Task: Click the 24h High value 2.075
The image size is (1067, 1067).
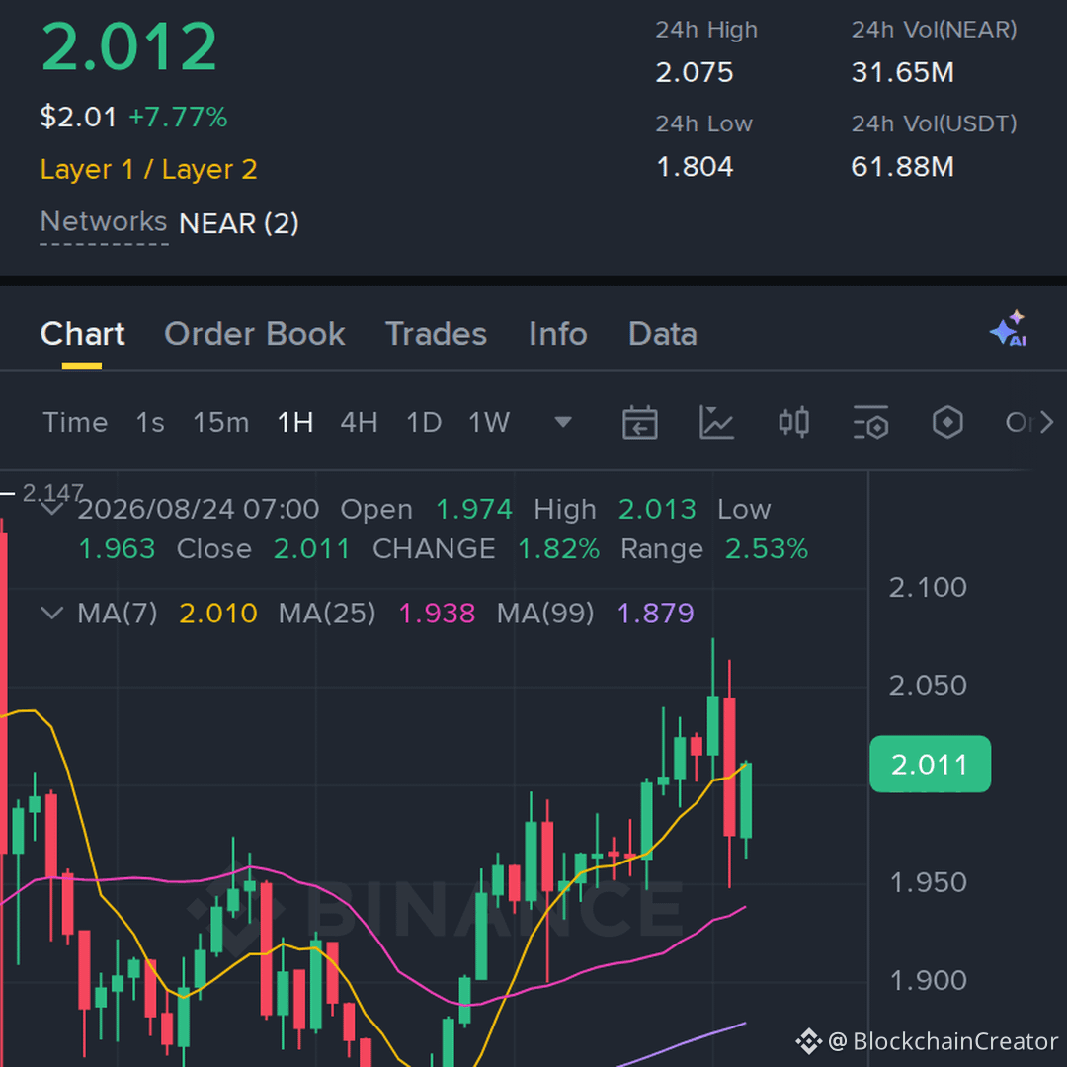Action: click(695, 73)
